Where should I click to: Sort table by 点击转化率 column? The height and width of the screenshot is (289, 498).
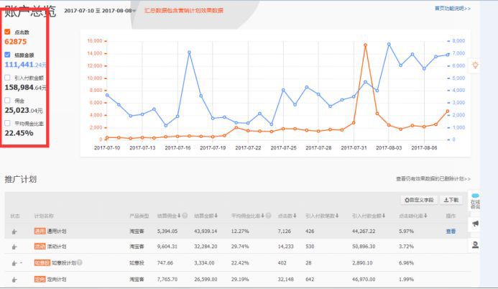pyautogui.click(x=416, y=215)
